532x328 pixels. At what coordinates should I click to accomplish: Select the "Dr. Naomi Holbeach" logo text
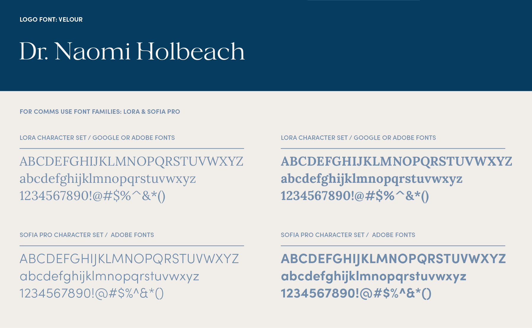click(x=132, y=51)
